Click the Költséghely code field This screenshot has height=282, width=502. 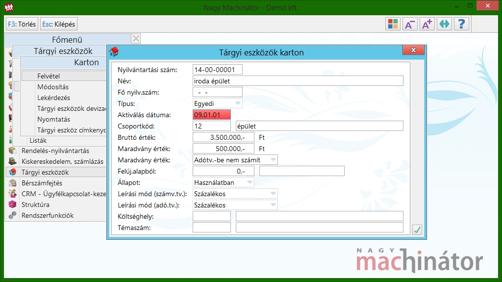[x=212, y=216]
